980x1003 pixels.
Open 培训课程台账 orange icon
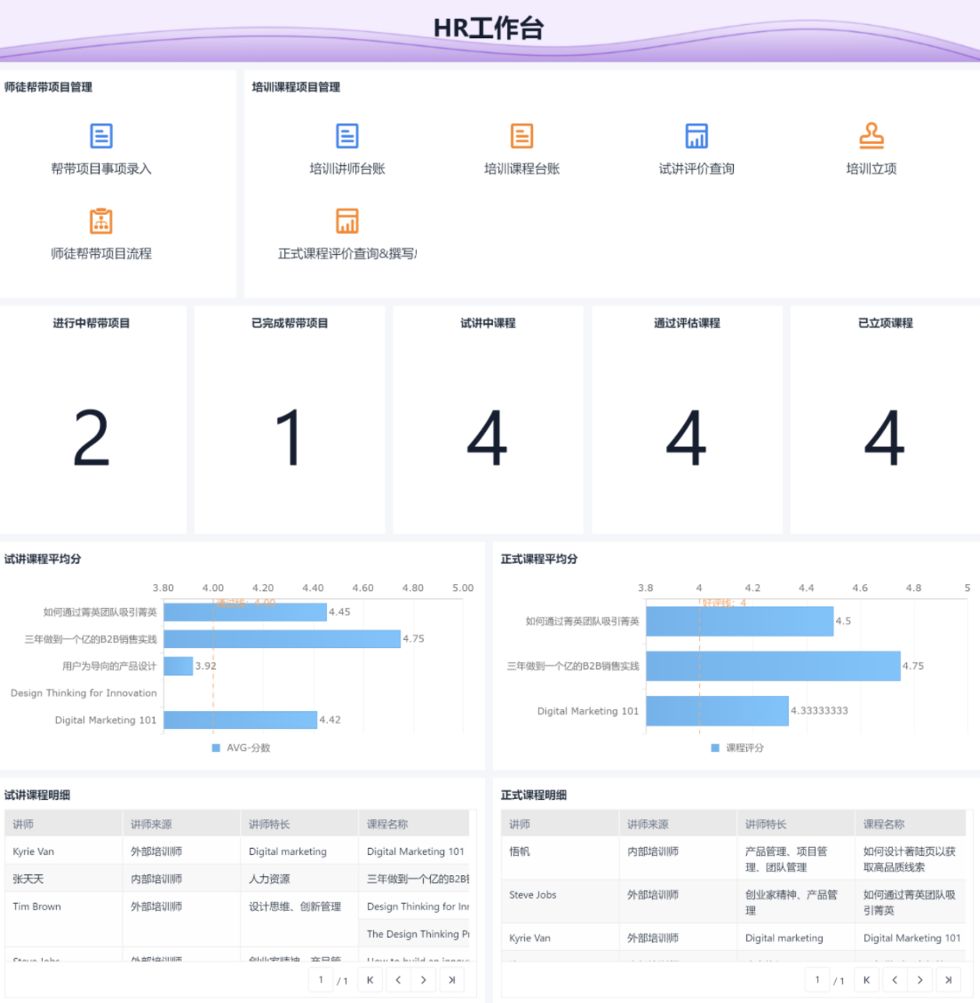(x=522, y=136)
